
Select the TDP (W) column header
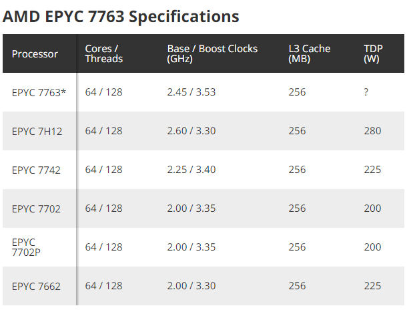tap(373, 53)
